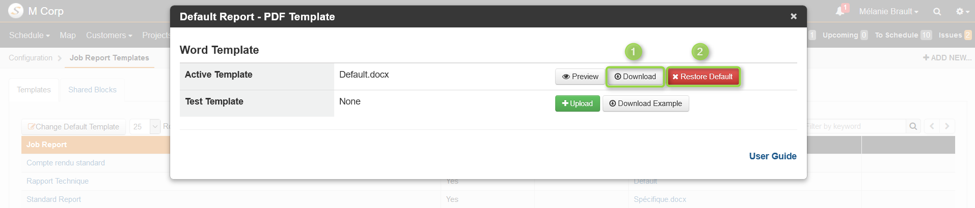Download the active Default.docx template
The image size is (975, 208).
pyautogui.click(x=635, y=77)
